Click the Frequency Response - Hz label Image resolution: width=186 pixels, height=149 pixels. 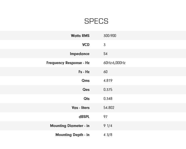[x=68, y=63]
